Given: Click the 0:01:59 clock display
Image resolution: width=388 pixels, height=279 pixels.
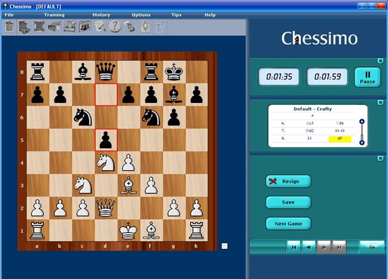Looking at the screenshot, I should [327, 77].
